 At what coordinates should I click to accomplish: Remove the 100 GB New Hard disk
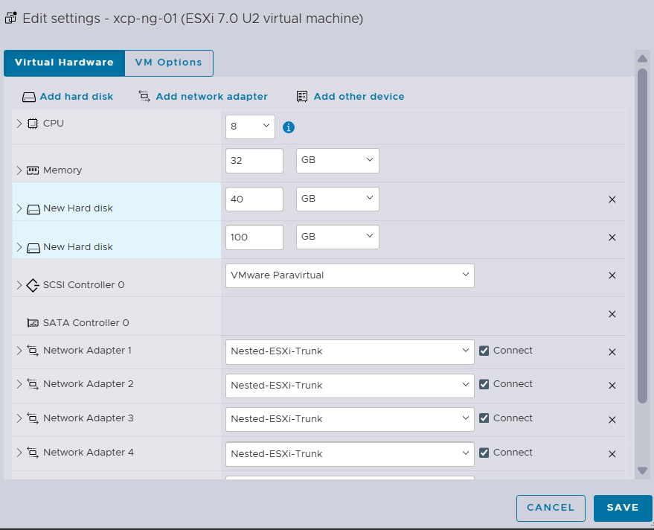[x=612, y=237]
